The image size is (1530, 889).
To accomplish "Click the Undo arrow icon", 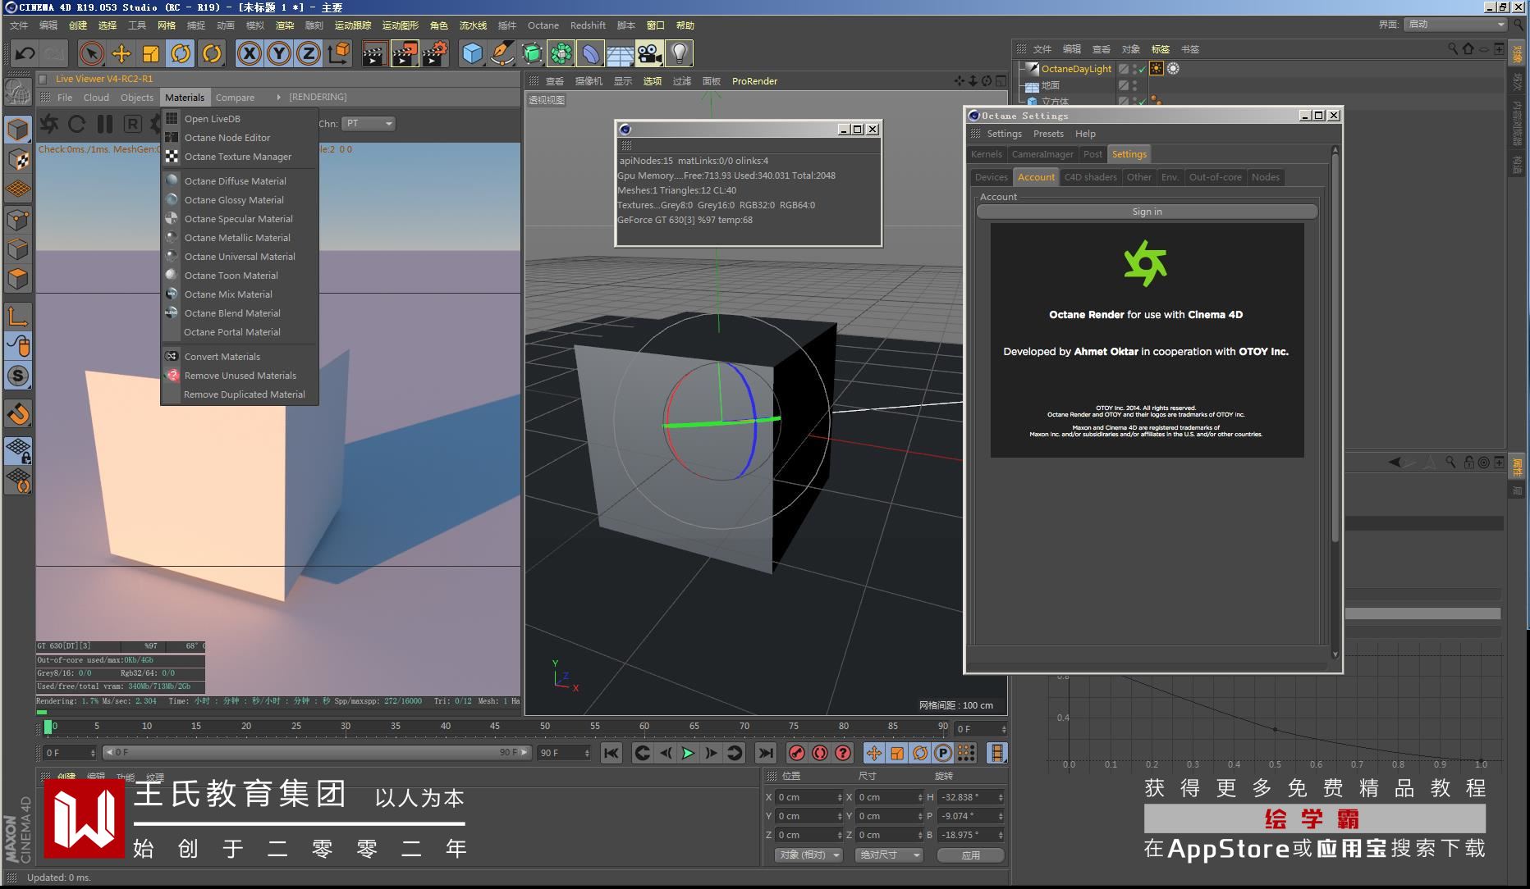I will [x=25, y=54].
